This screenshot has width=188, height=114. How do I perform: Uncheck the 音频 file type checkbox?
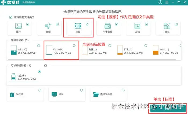[57, 24]
